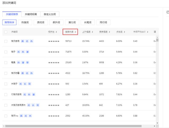Screen dimensions: 169x128
Task: Click the 优 tag beside 竹筷子家用
Action: click(x=25, y=94)
